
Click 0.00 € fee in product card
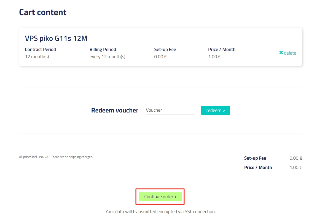[160, 57]
